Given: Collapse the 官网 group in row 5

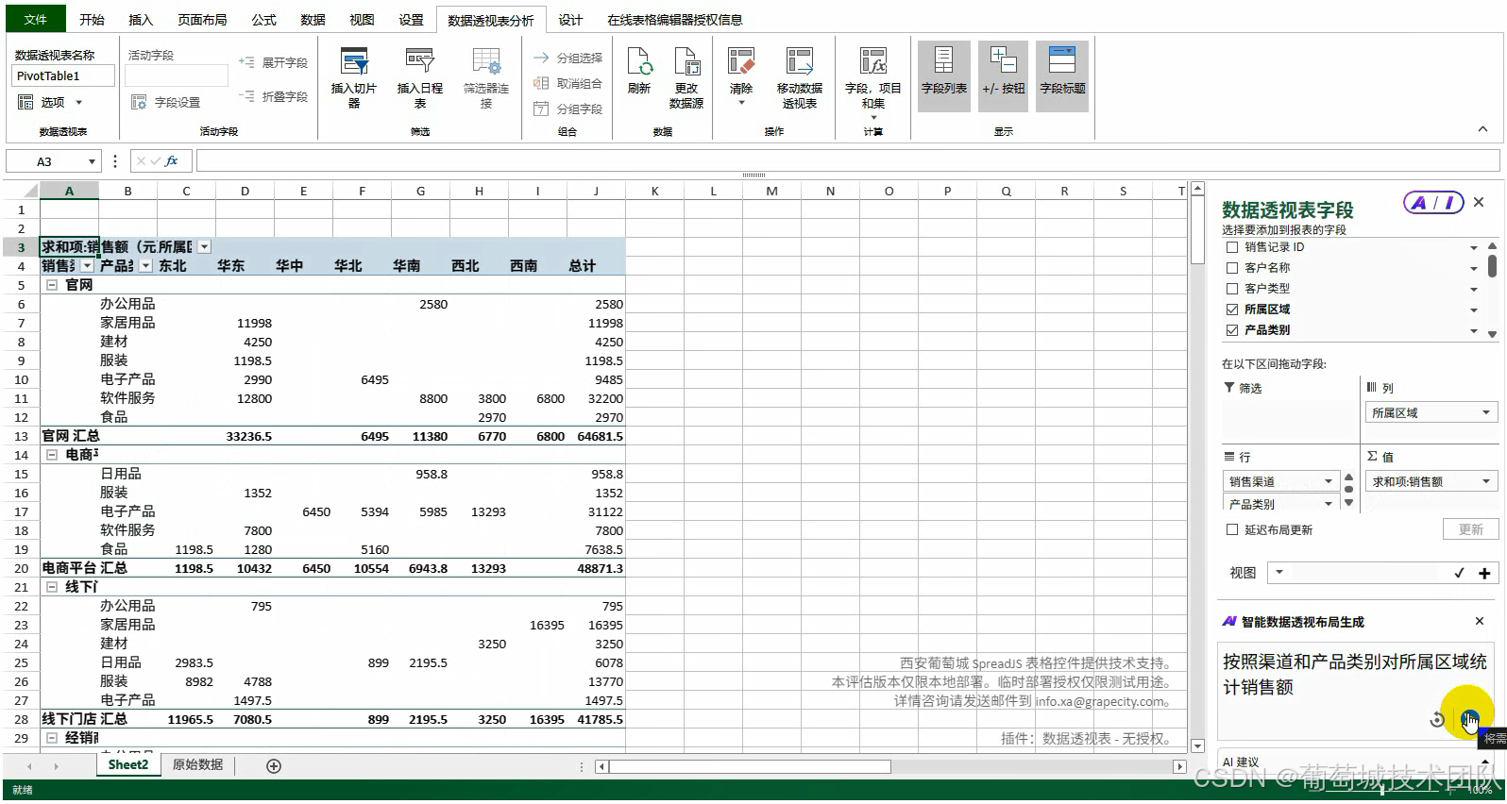Looking at the screenshot, I should [52, 285].
